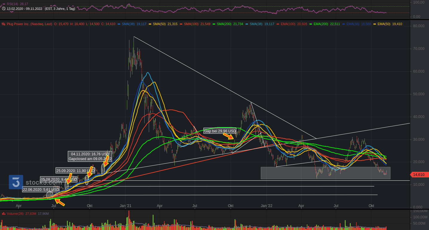Click the EMA(100) value 20,928
The image size is (429, 230).
(302, 24)
